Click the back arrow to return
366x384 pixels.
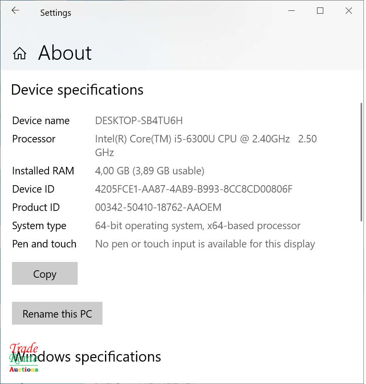click(x=15, y=10)
